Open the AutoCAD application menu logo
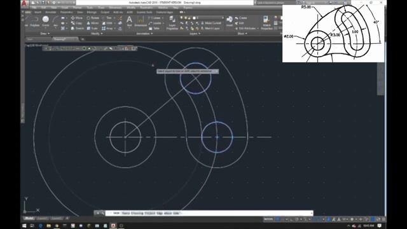This screenshot has height=229, width=407. (x=24, y=3)
